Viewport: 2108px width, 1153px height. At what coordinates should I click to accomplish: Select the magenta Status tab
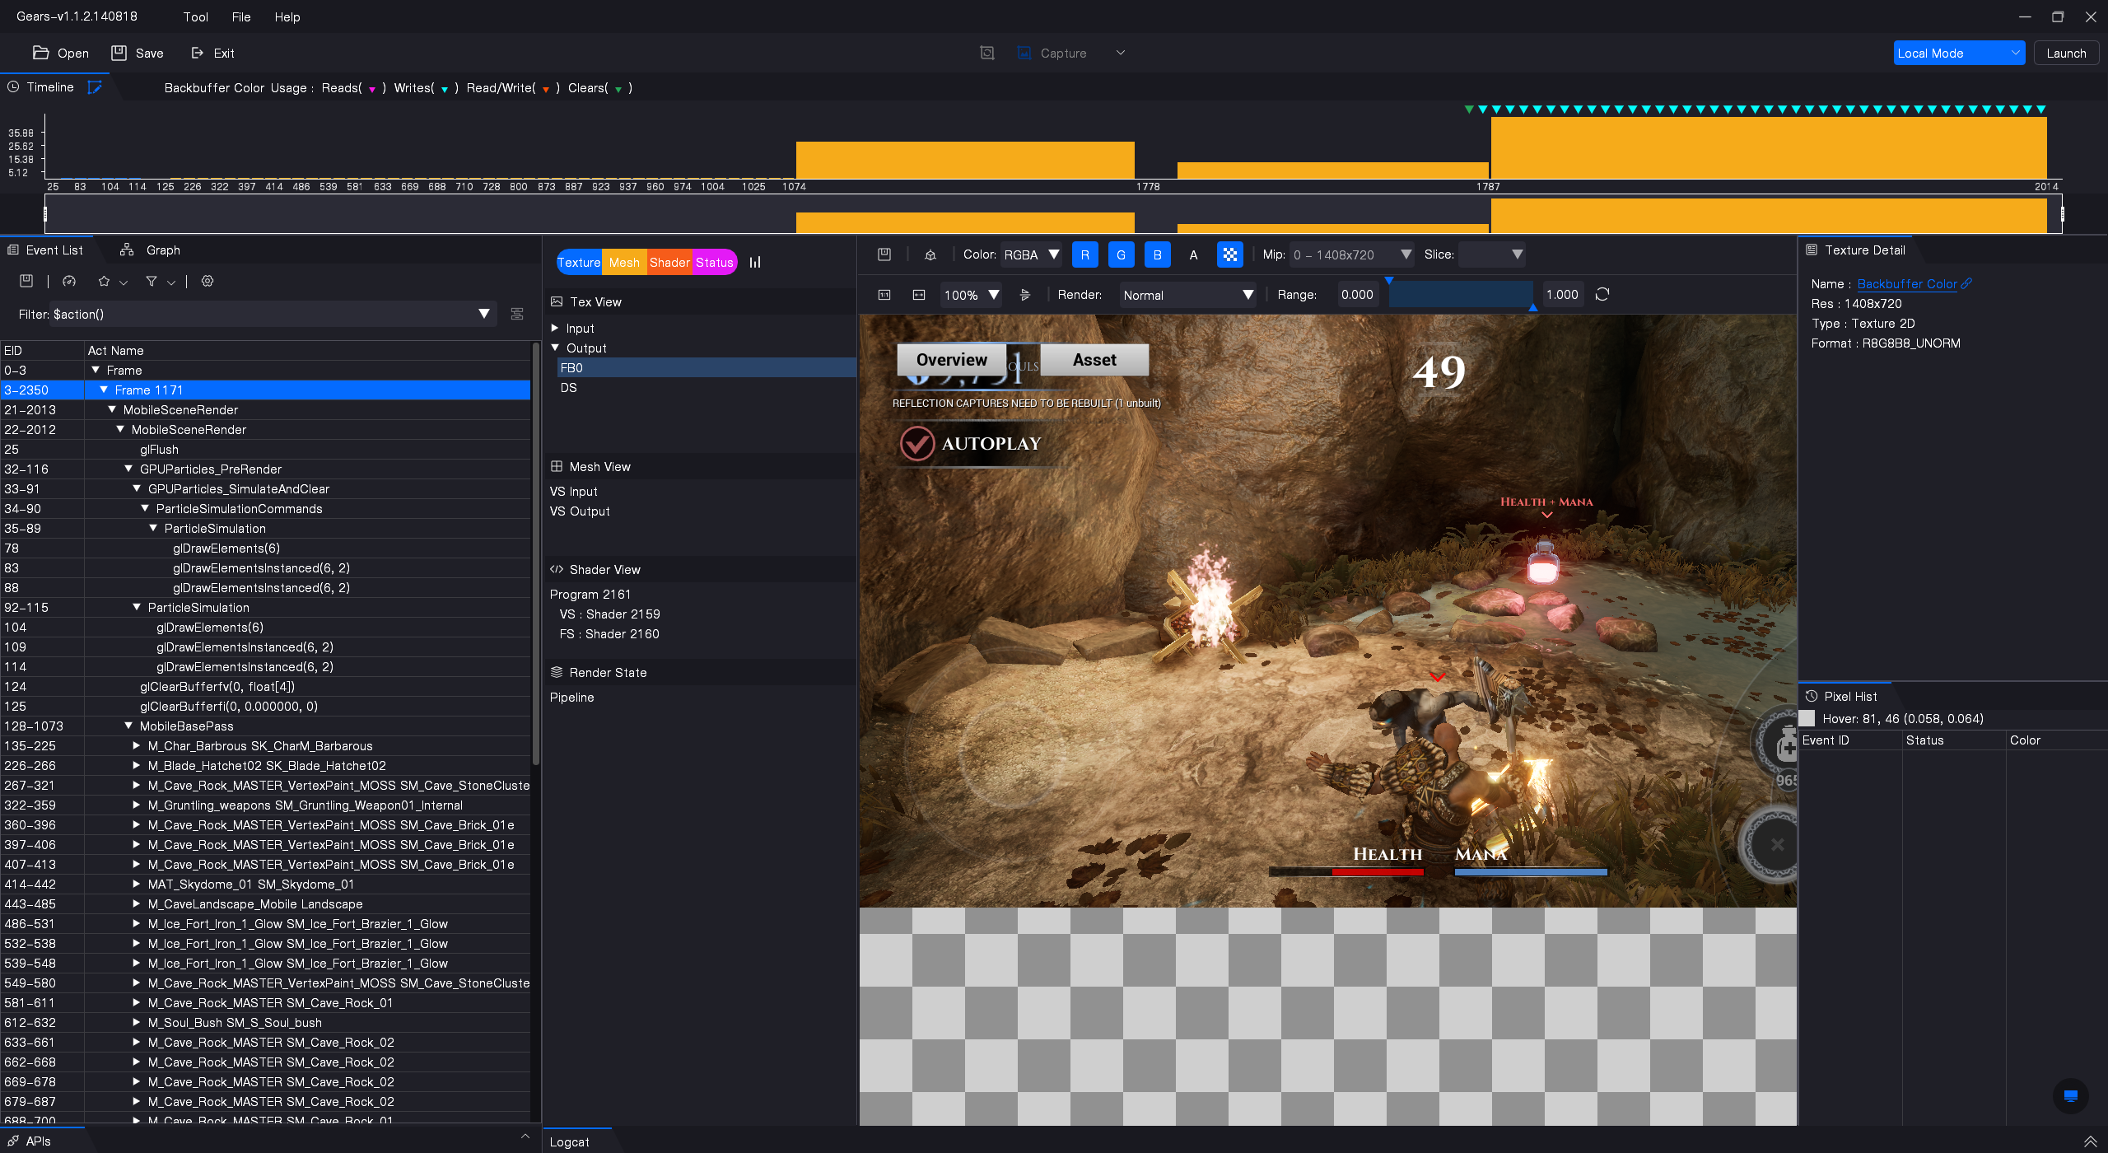pos(715,262)
